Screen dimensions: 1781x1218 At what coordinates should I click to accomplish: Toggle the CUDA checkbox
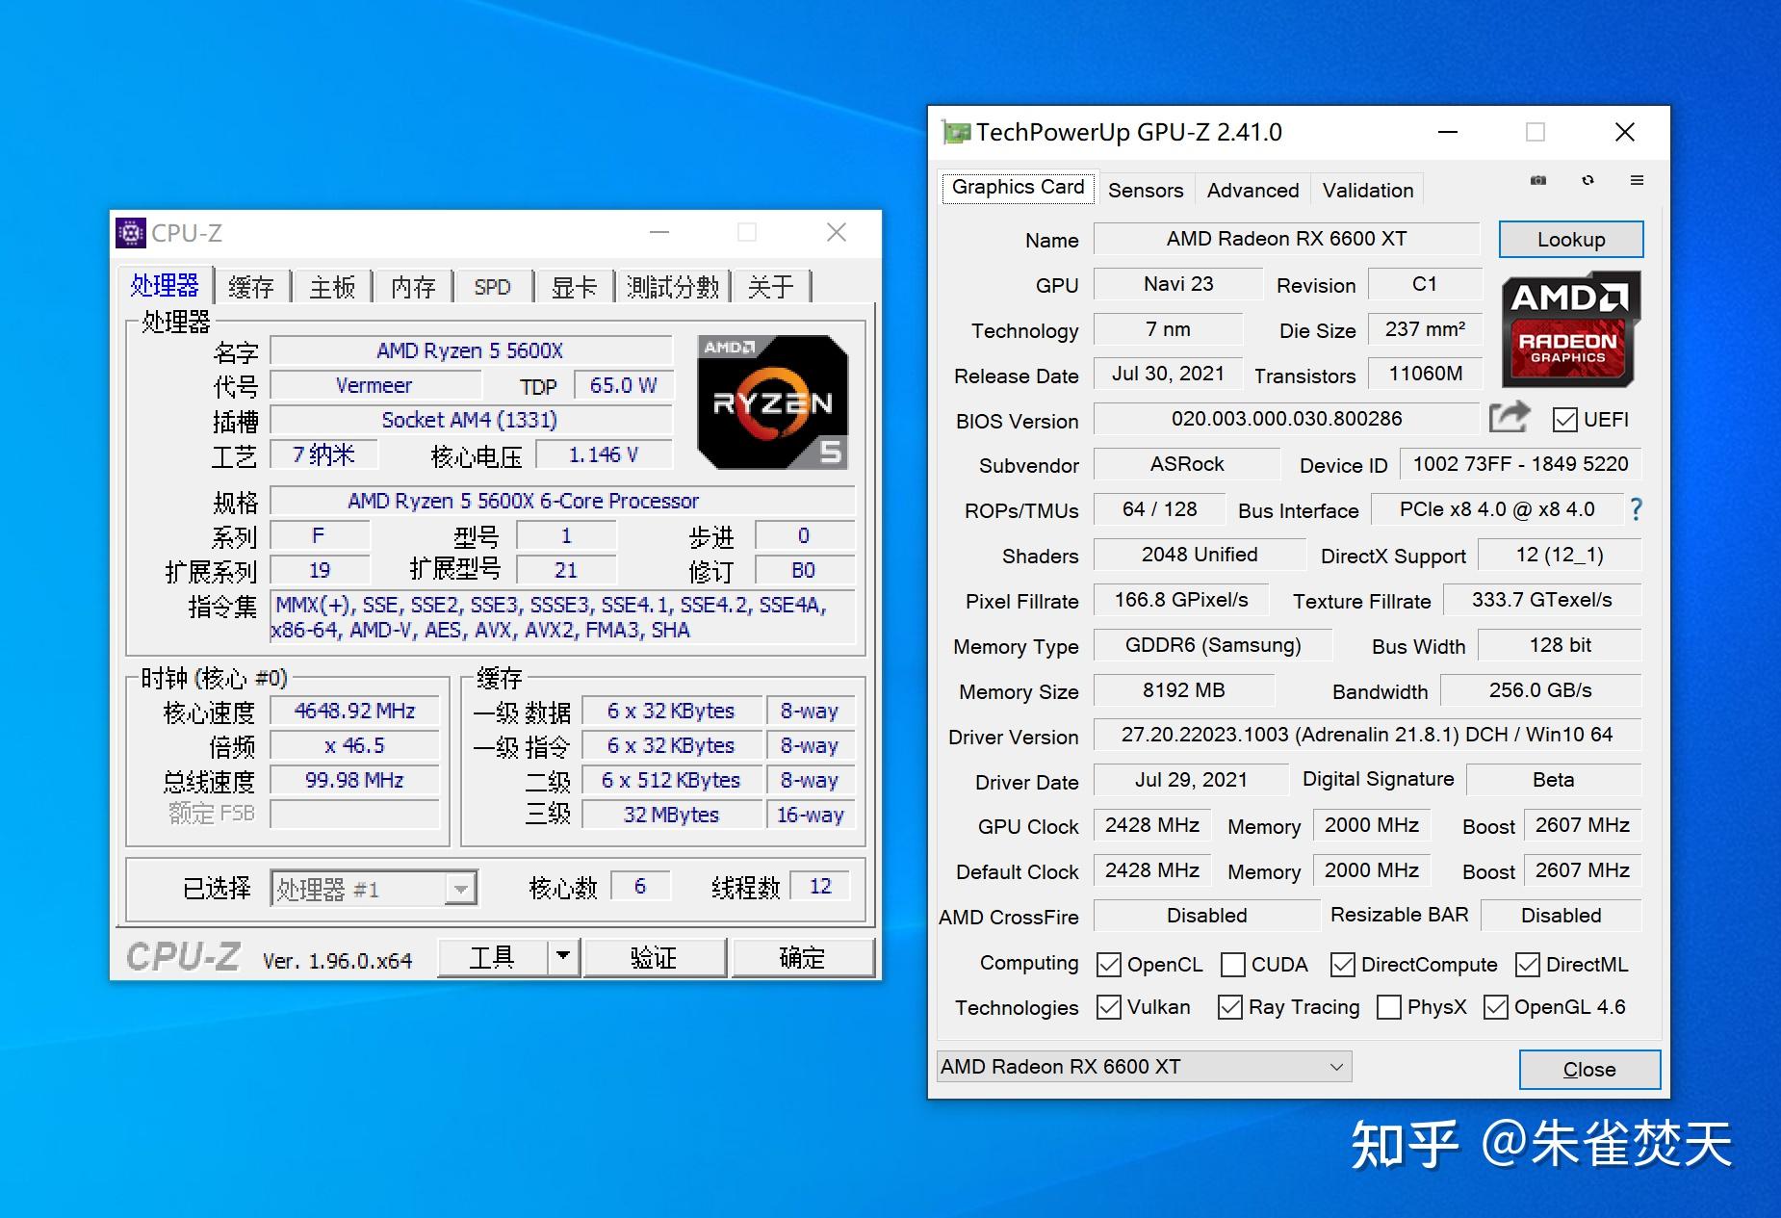click(x=1232, y=965)
